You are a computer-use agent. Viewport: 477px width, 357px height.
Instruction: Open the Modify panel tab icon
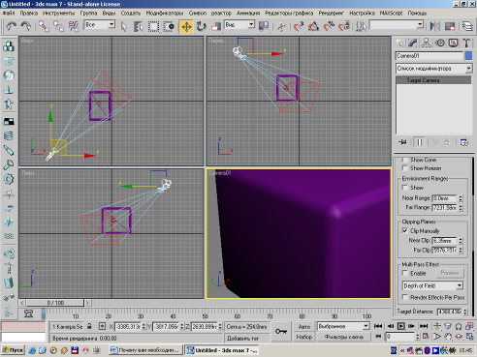coord(412,43)
